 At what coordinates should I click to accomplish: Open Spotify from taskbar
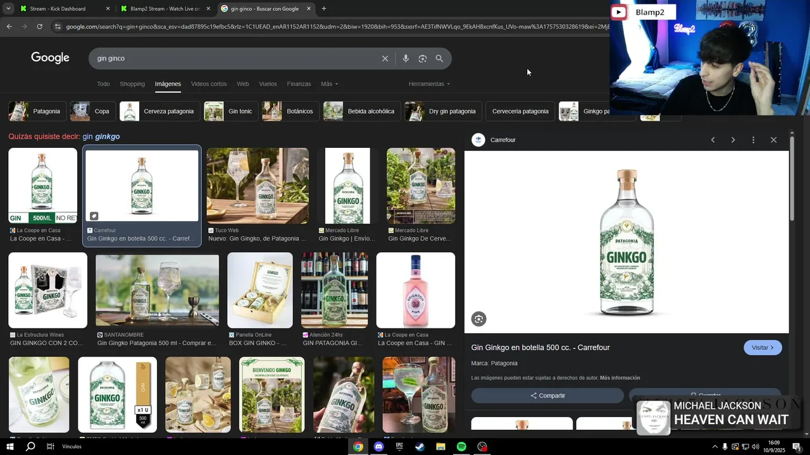tap(461, 447)
